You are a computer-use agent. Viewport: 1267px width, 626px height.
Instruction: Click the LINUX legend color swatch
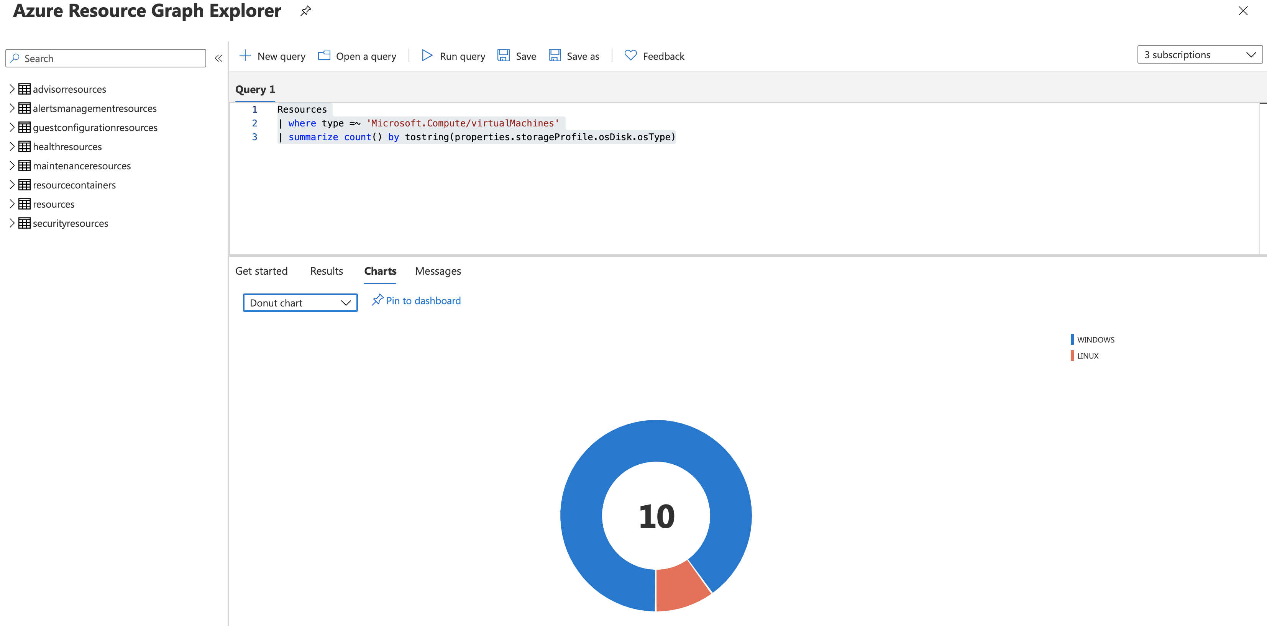(x=1072, y=356)
